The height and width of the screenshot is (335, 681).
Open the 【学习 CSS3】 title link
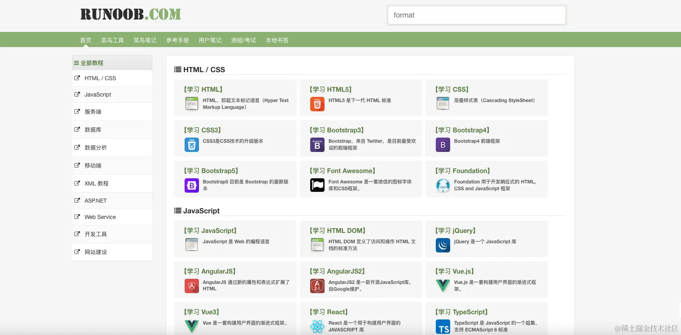(203, 130)
